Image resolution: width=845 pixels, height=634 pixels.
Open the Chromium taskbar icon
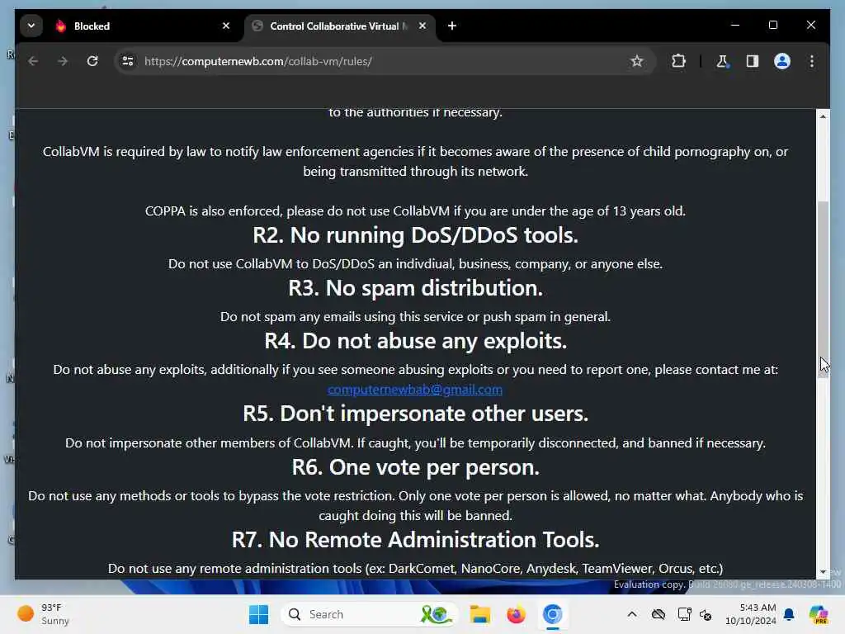point(552,614)
